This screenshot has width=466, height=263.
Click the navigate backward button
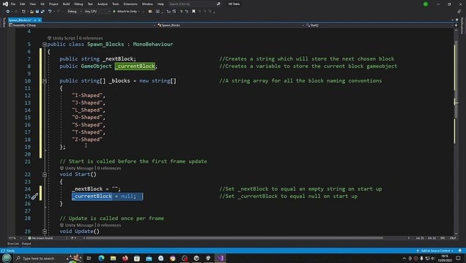click(x=8, y=11)
